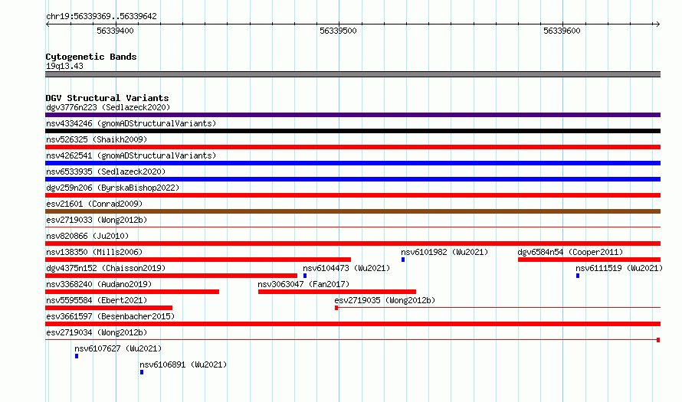The image size is (682, 402).
Task: Open the nsv526325 (Shaikh2009) label
Action: pyautogui.click(x=97, y=139)
